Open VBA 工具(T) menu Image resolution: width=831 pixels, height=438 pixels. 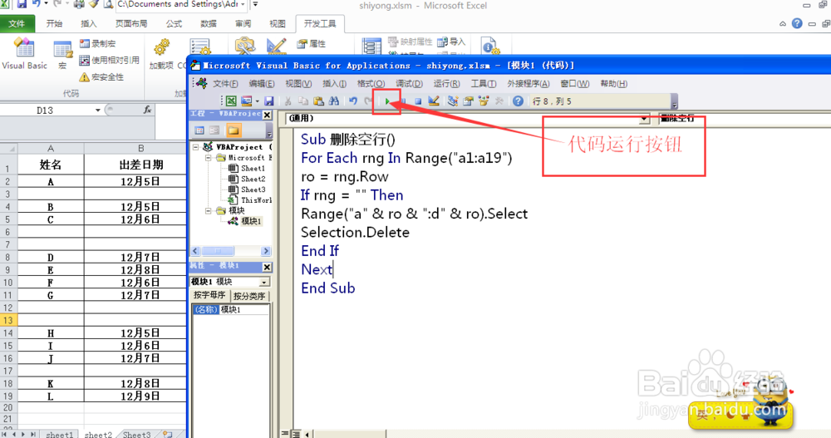coord(484,84)
